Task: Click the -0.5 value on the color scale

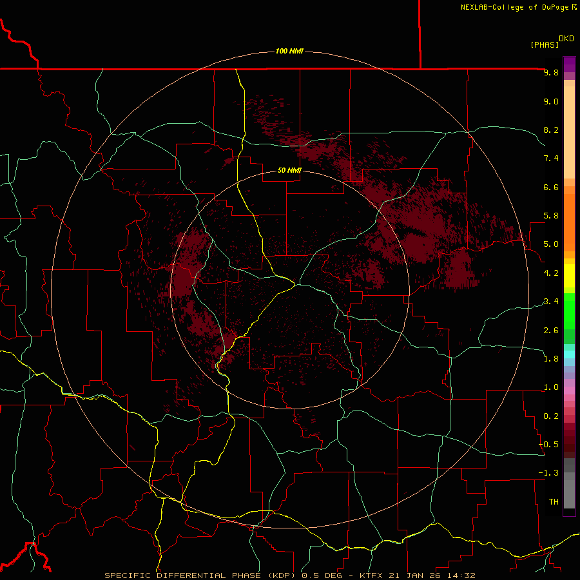Action: (x=548, y=445)
